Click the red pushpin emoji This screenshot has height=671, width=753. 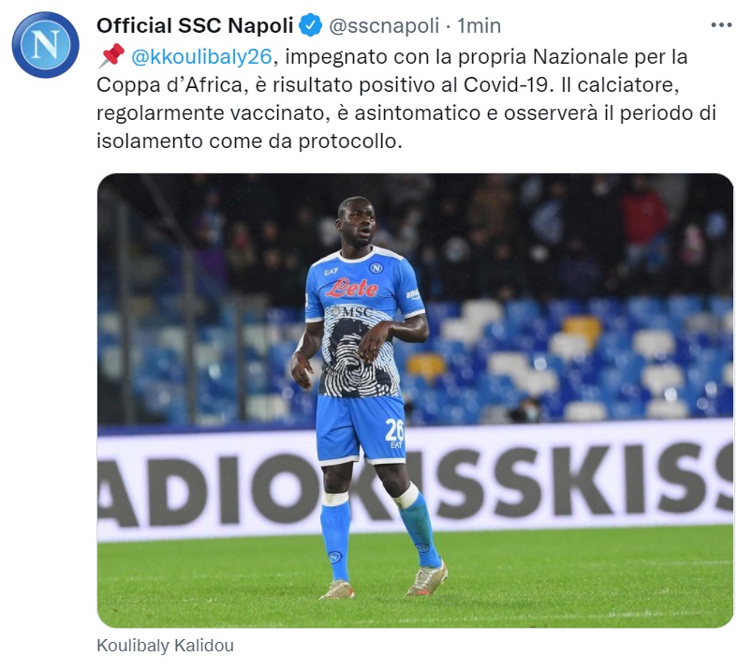[x=111, y=55]
